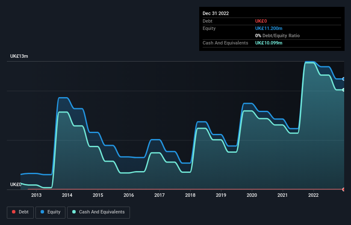This screenshot has width=351, height=225.
Task: Click the UK£11.200m equity value
Action: (268, 28)
